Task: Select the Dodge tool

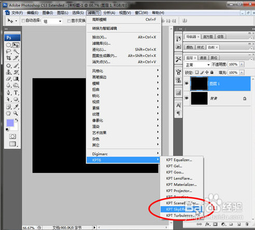Action: (16, 85)
